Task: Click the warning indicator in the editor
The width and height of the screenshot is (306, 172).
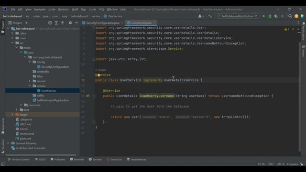Action: (x=287, y=29)
